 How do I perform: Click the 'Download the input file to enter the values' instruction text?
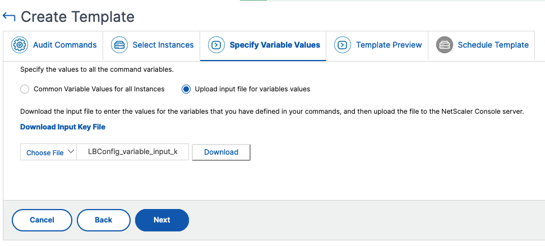pos(272,112)
